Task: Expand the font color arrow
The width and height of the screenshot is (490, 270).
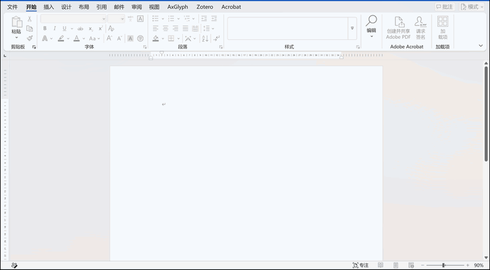Action: tap(84, 39)
